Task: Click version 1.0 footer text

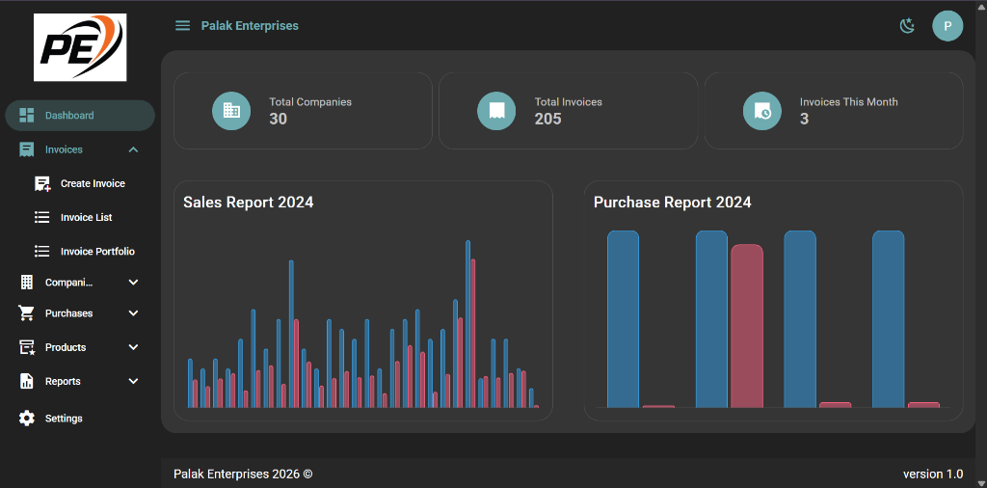Action: (x=933, y=474)
